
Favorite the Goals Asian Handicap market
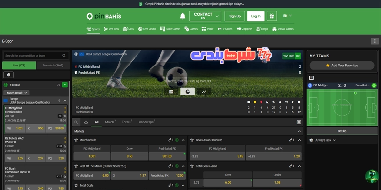coord(192,140)
